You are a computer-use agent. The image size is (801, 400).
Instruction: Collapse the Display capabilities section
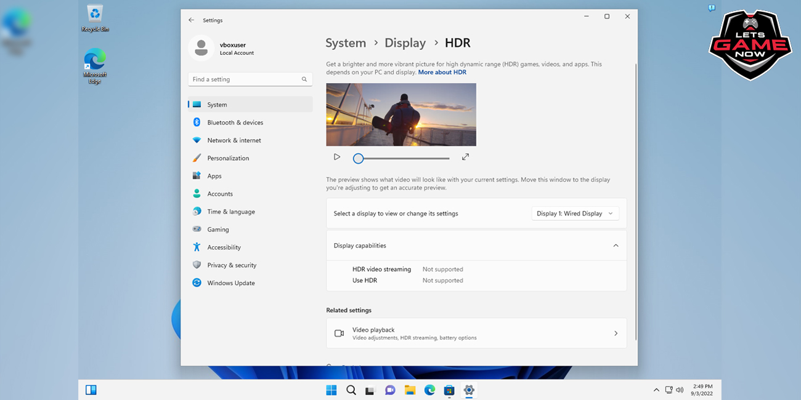click(476, 246)
